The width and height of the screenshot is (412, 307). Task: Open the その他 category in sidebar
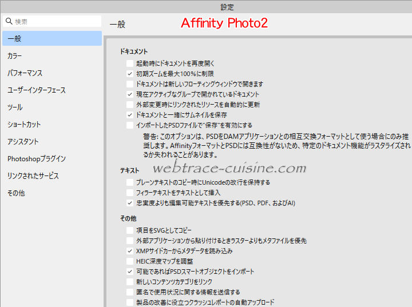click(51, 193)
